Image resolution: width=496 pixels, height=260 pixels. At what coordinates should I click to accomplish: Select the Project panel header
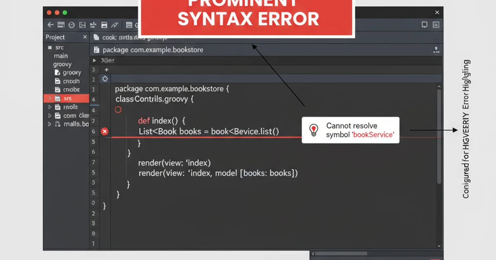pos(55,37)
